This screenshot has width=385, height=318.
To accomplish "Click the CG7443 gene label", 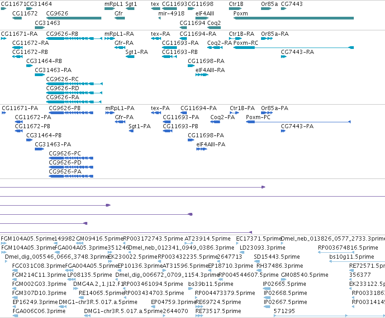I will pyautogui.click(x=292, y=4).
